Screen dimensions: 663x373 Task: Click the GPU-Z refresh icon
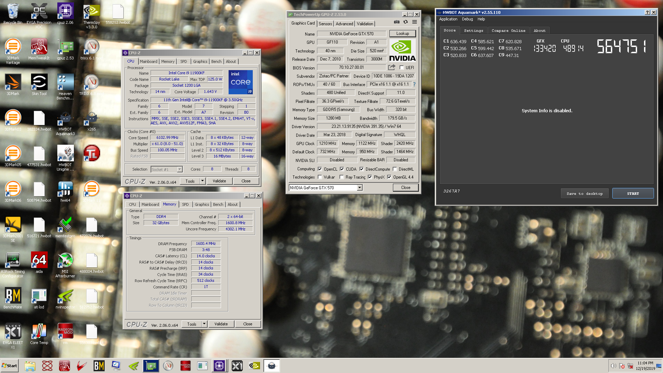tap(406, 22)
